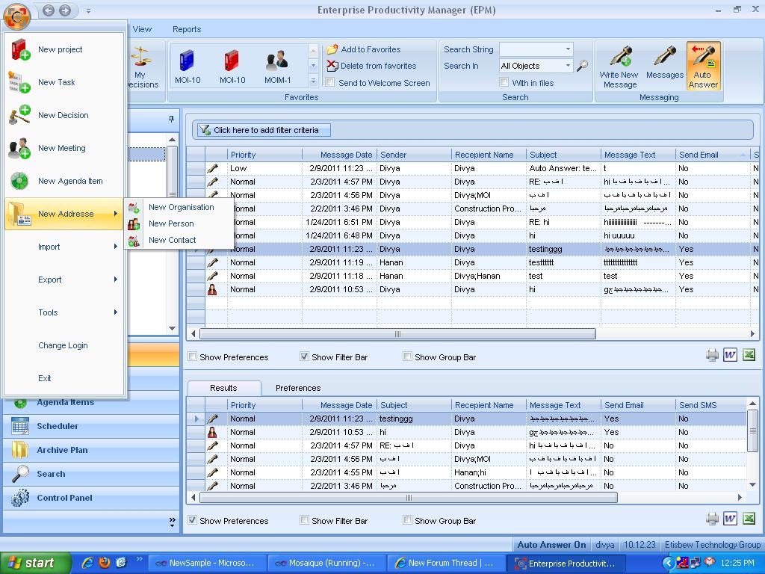Click the search magnifier icon in ribbon

583,67
